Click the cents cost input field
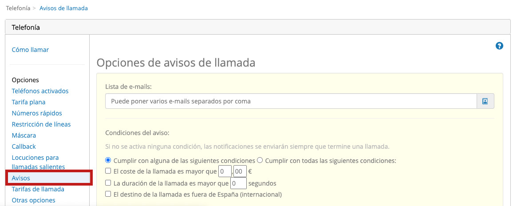This screenshot has height=206, width=517. (240, 171)
